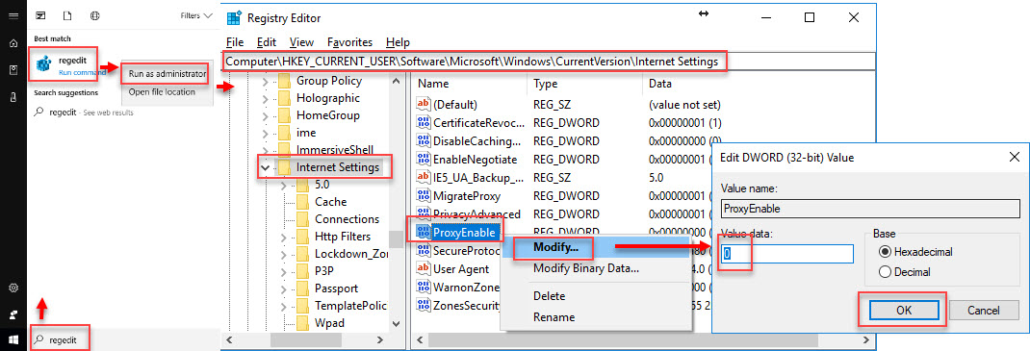
Task: Open the Edit menu
Action: [x=267, y=42]
